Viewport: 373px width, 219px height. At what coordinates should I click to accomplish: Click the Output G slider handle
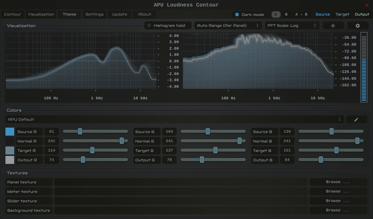[202, 160]
